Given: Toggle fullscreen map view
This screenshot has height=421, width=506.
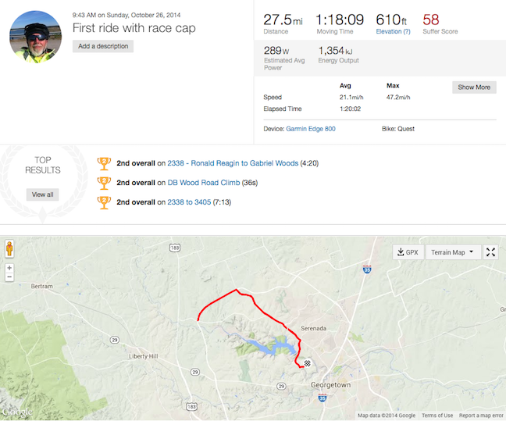Looking at the screenshot, I should point(490,252).
